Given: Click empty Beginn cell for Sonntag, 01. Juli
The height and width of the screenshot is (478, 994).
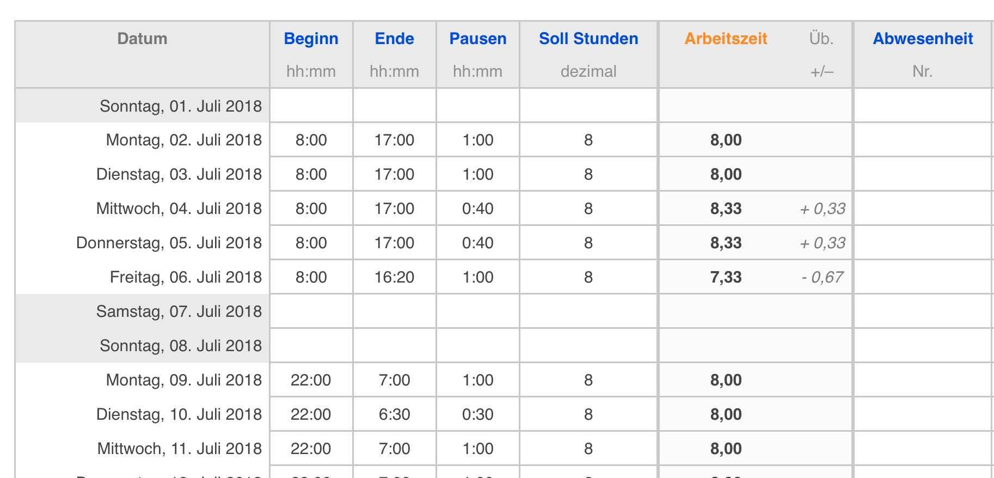Looking at the screenshot, I should pyautogui.click(x=311, y=106).
